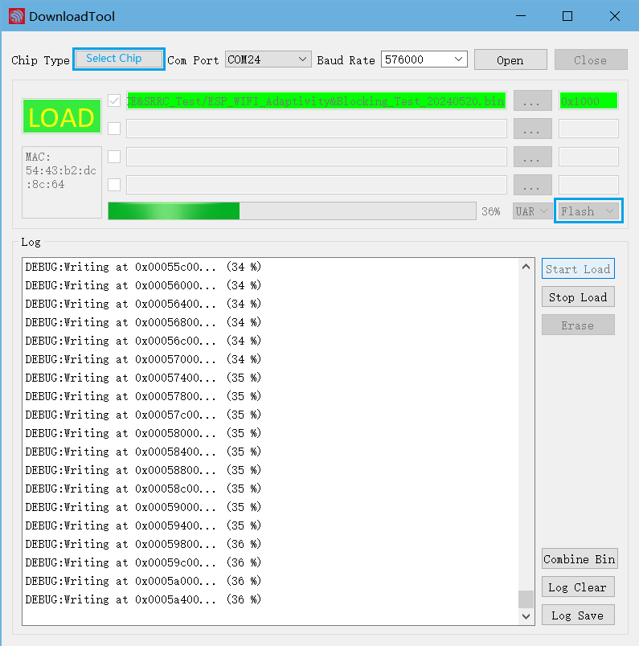
Task: Click the Combine Bin button
Action: coord(579,559)
